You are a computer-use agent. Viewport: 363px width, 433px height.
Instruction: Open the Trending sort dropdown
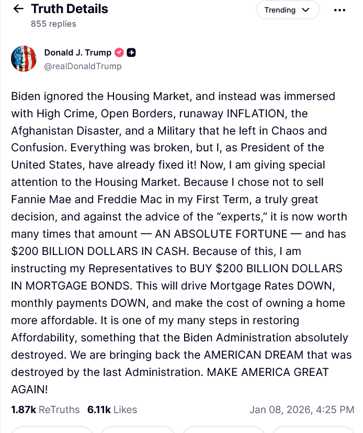[x=287, y=10]
